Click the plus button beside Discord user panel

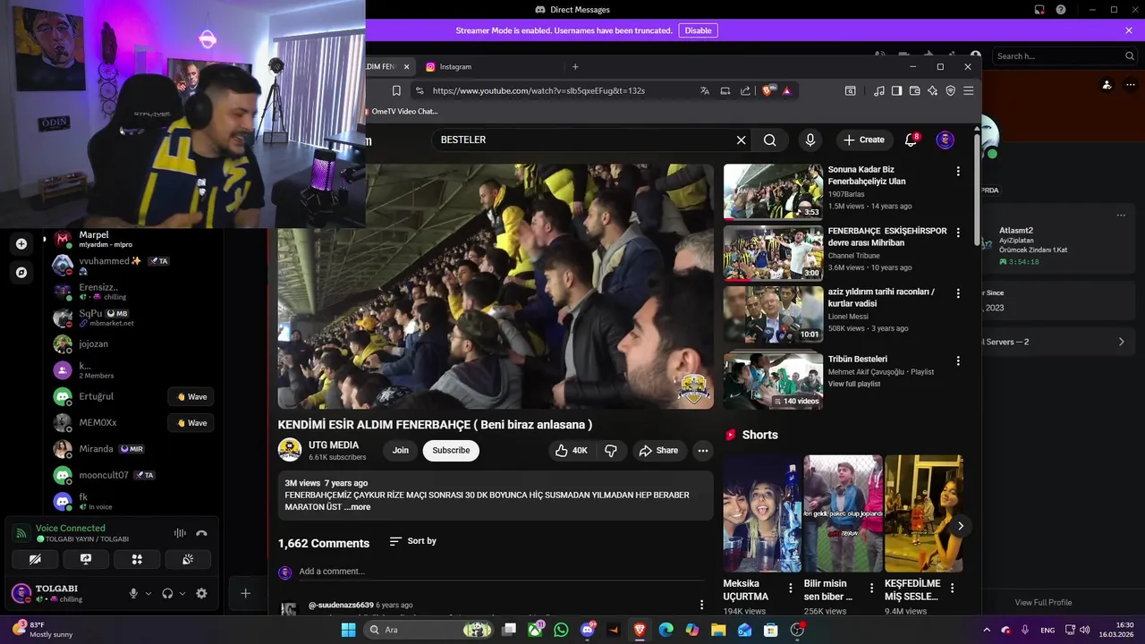pyautogui.click(x=245, y=593)
